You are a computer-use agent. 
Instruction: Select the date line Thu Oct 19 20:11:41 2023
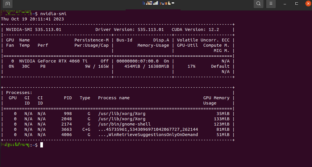(x=32, y=19)
